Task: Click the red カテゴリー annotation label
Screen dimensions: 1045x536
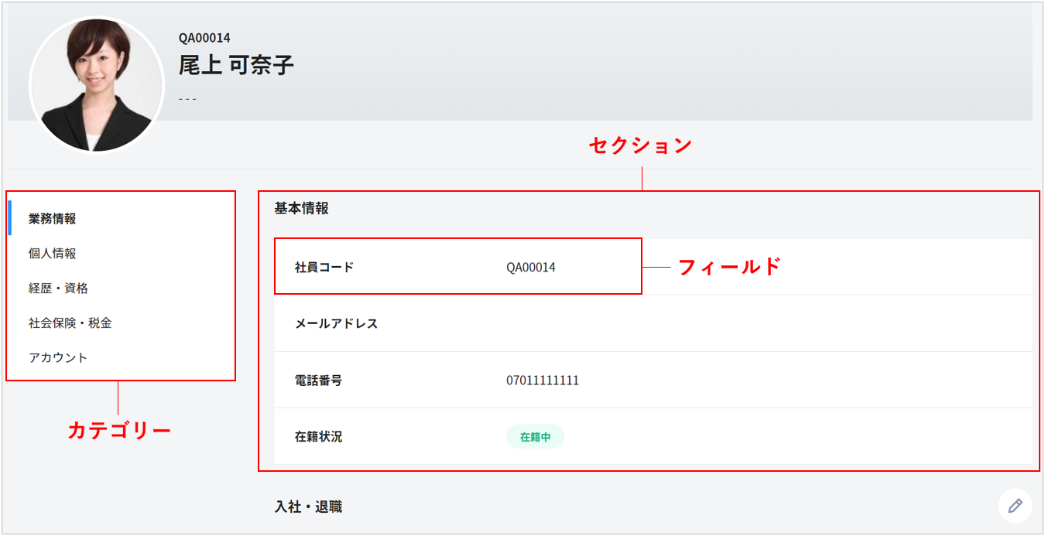Action: click(x=119, y=430)
